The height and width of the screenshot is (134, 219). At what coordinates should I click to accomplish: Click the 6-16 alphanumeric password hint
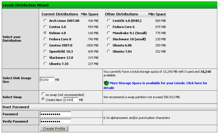[137, 118]
